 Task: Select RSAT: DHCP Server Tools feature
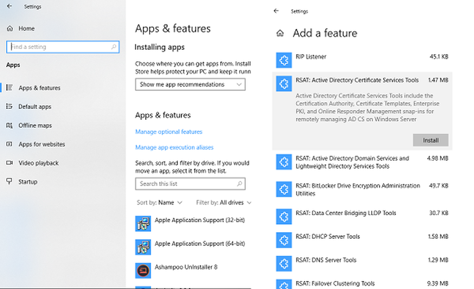[328, 236]
